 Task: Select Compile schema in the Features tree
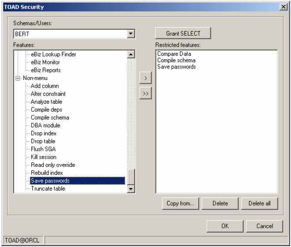[50, 118]
